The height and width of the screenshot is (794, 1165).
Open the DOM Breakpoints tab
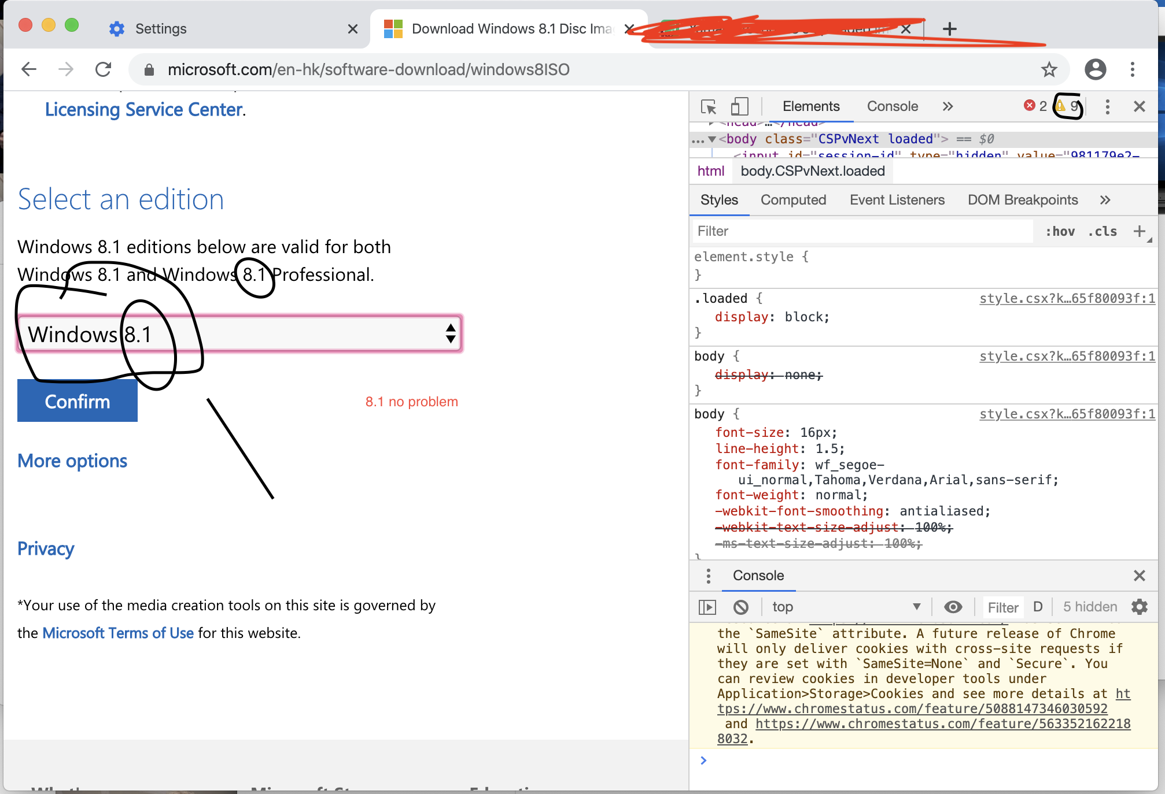[x=1023, y=200]
